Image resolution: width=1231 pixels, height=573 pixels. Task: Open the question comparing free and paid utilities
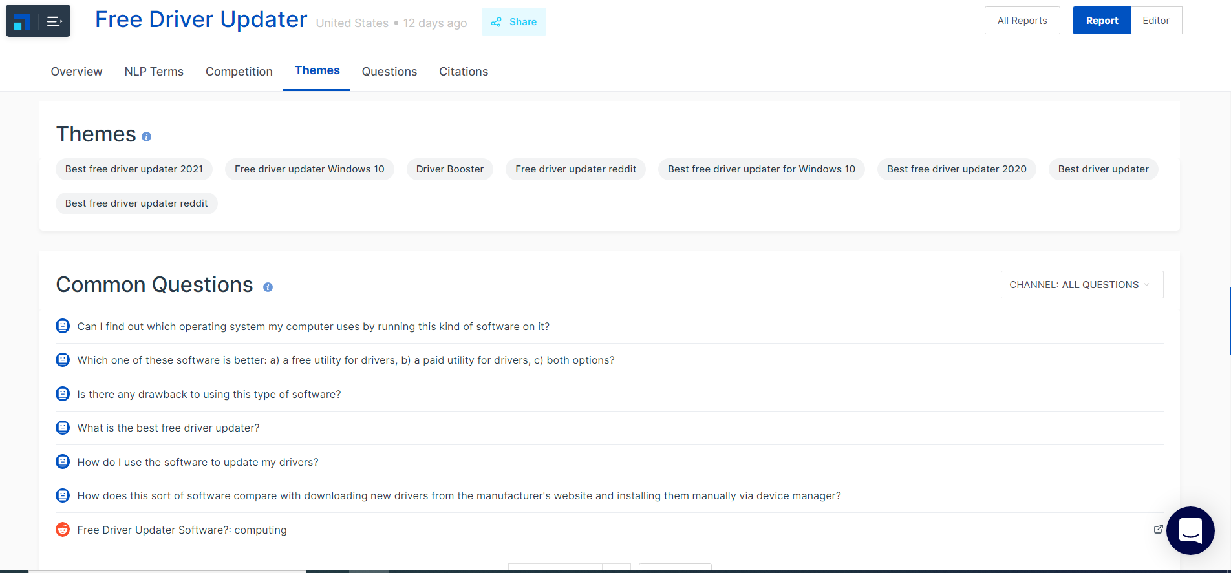pyautogui.click(x=346, y=360)
